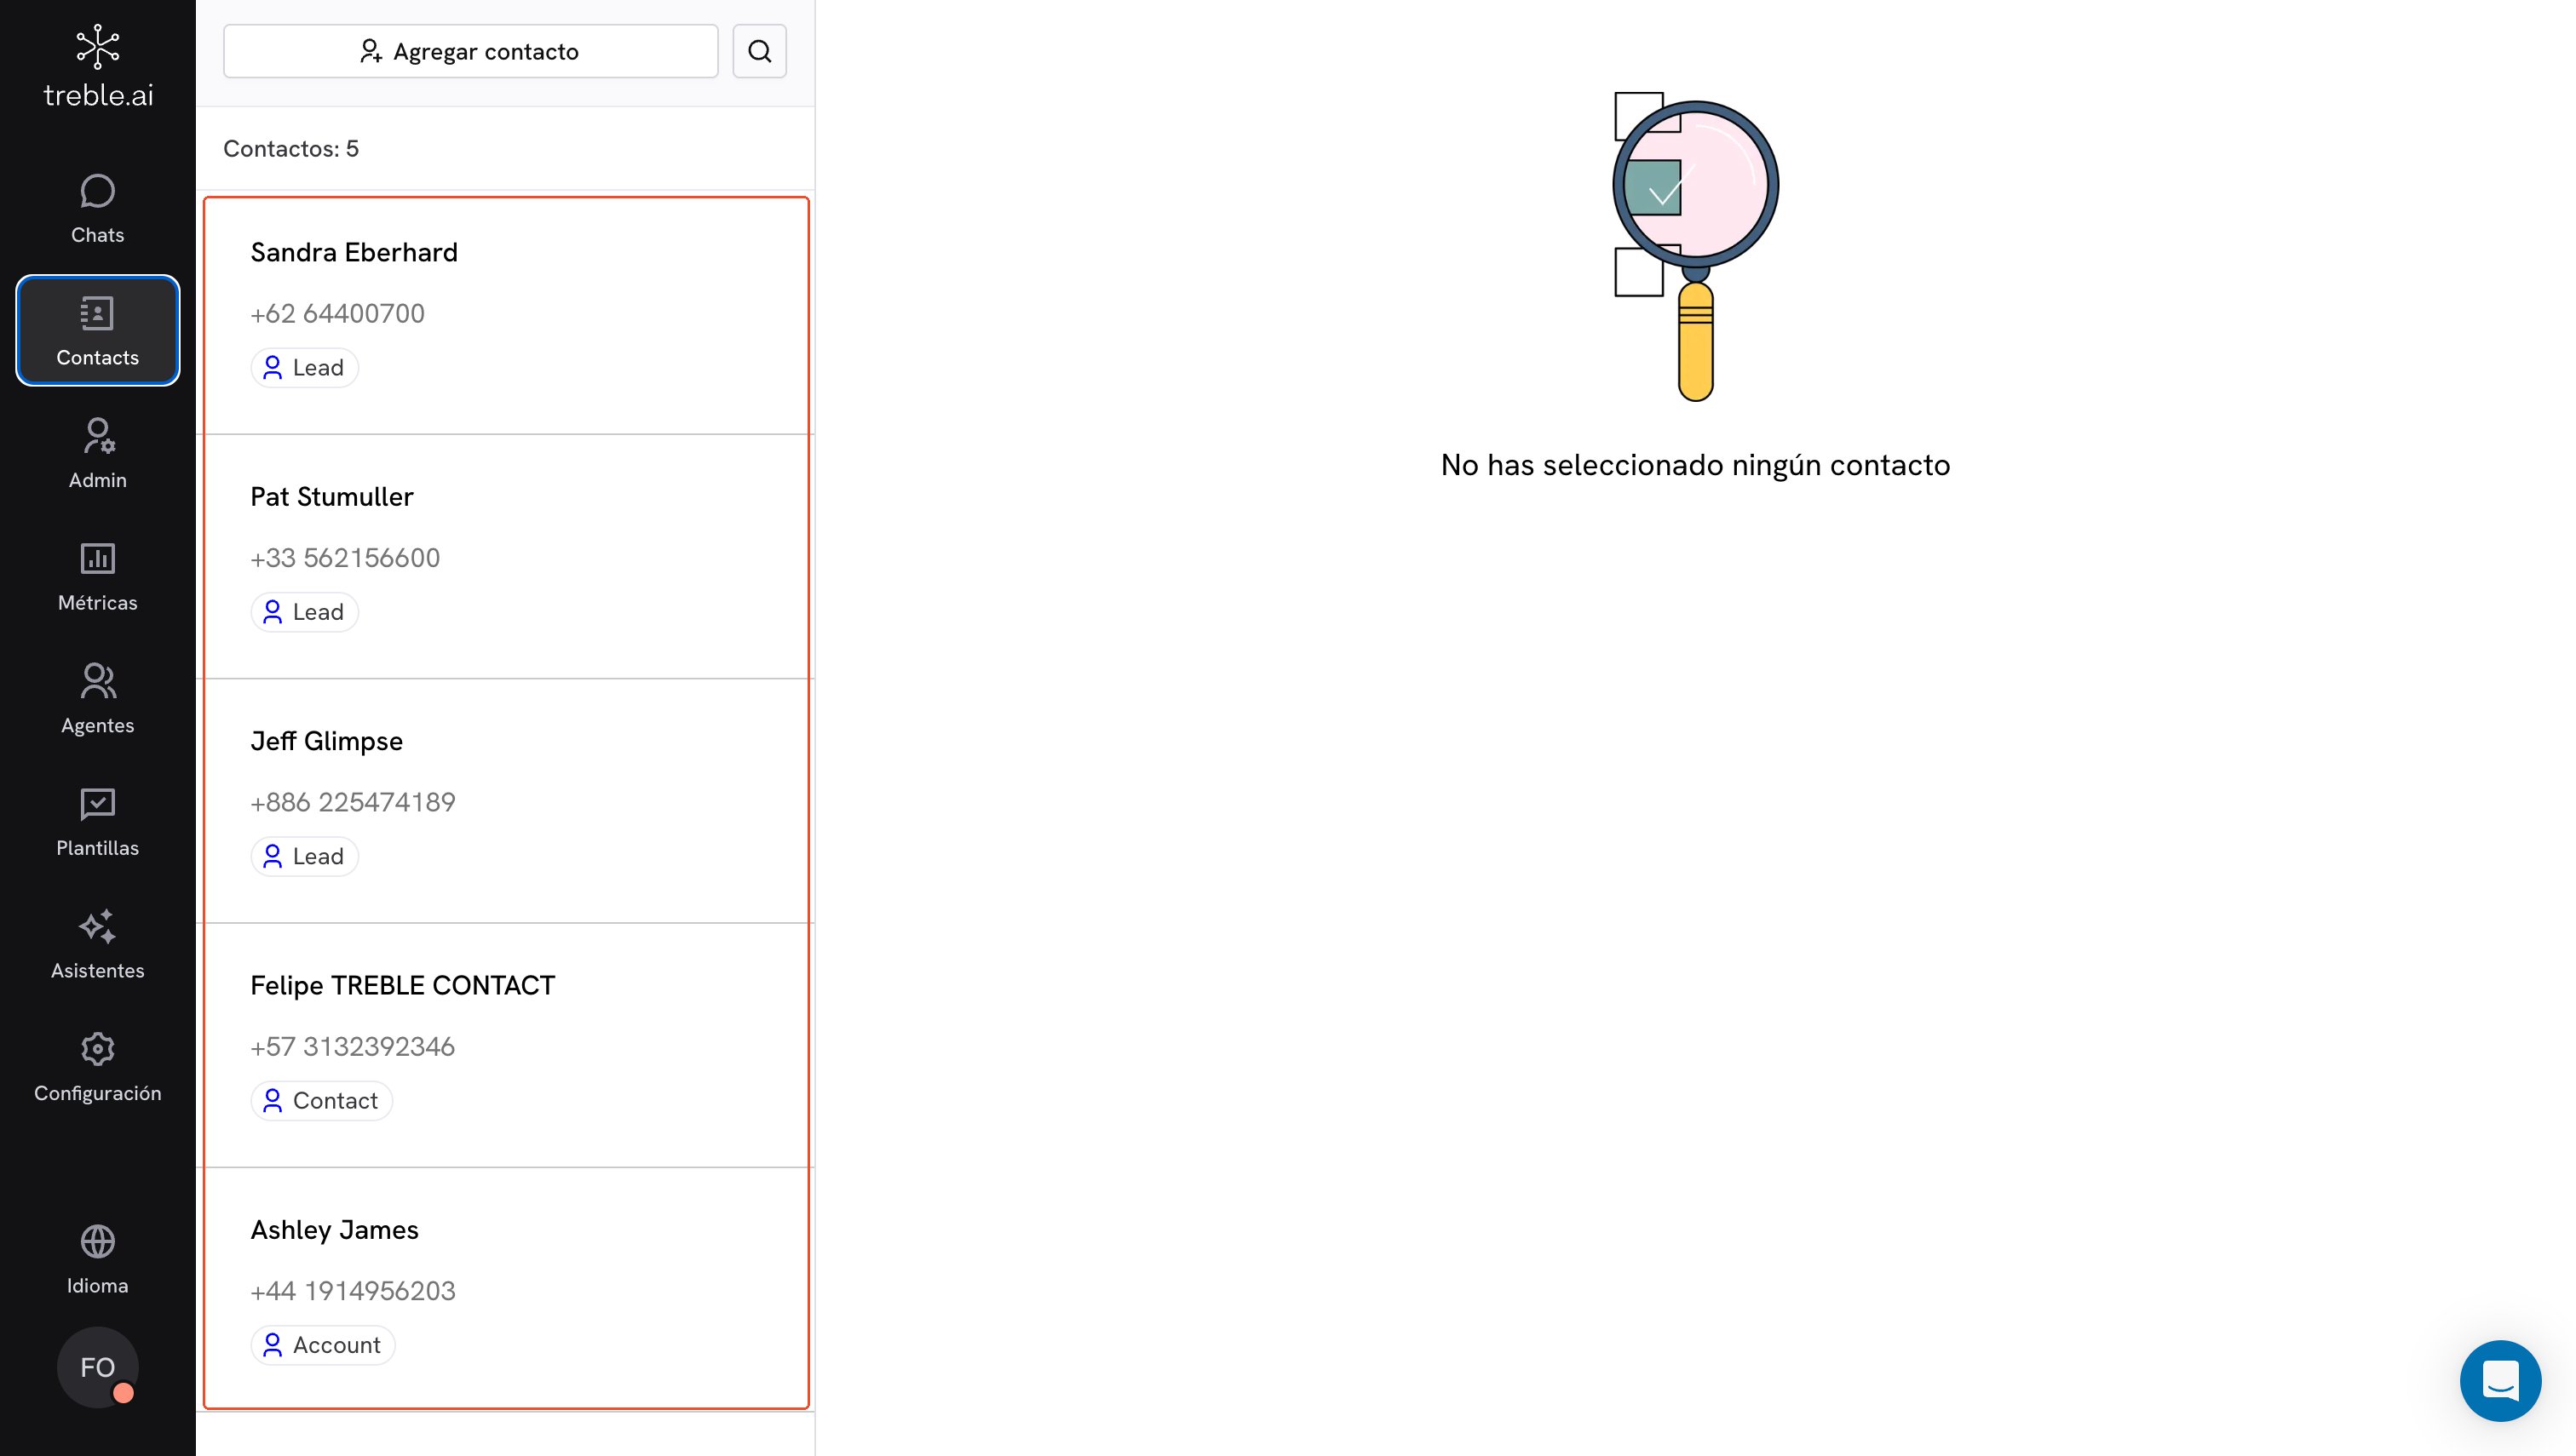This screenshot has width=2576, height=1456.
Task: Open Configuración settings
Action: tap(97, 1066)
